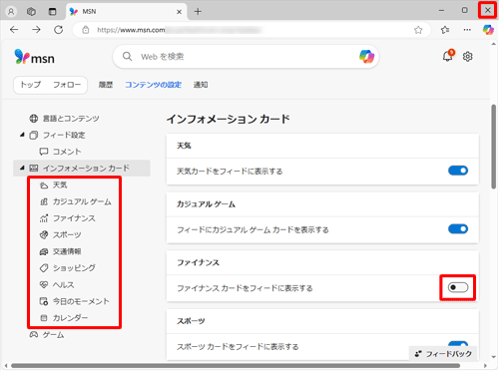Viewport: 499px width, 371px height.
Task: Click the search magnifier icon
Action: tap(127, 56)
